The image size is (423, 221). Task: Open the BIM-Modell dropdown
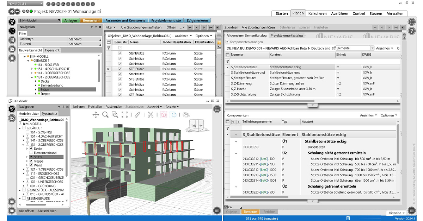click(39, 20)
